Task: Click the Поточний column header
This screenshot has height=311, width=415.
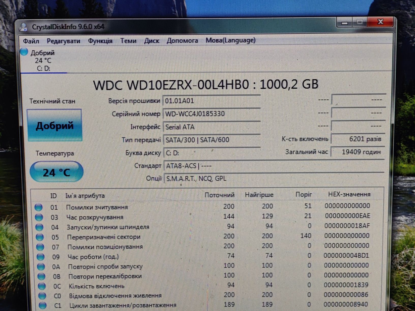Action: pyautogui.click(x=219, y=195)
